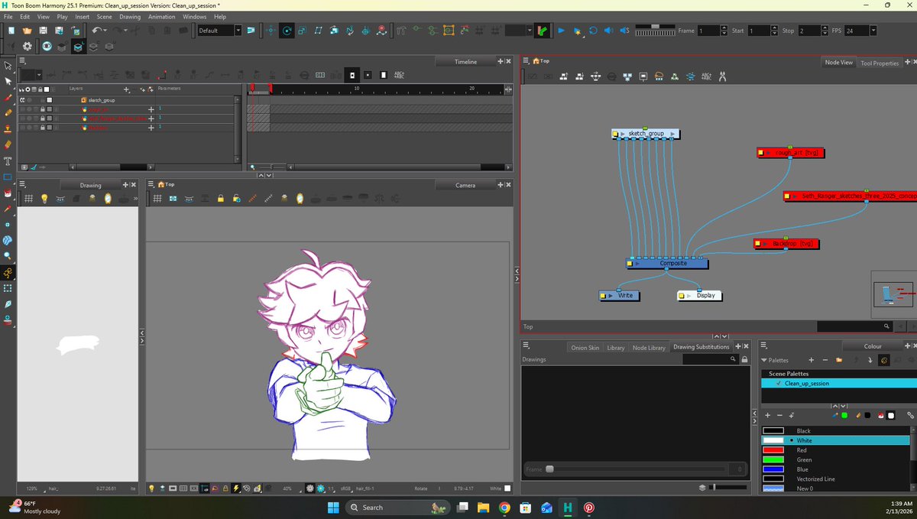This screenshot has height=519, width=917.
Task: Open the Animation menu
Action: point(161,17)
